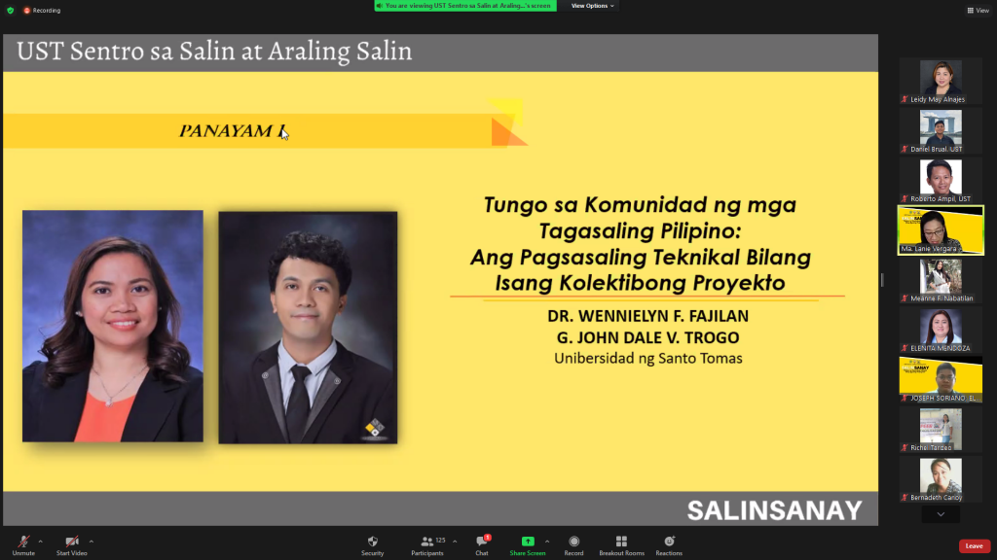Click the PANAYAM I slide heading
This screenshot has height=560, width=997.
click(232, 131)
